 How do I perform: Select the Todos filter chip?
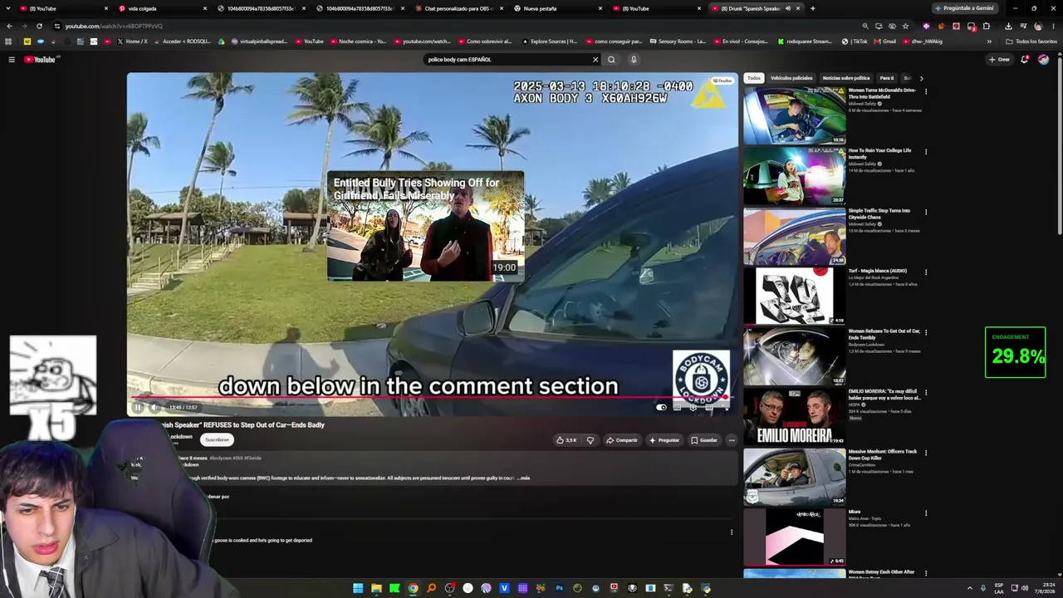(x=753, y=78)
